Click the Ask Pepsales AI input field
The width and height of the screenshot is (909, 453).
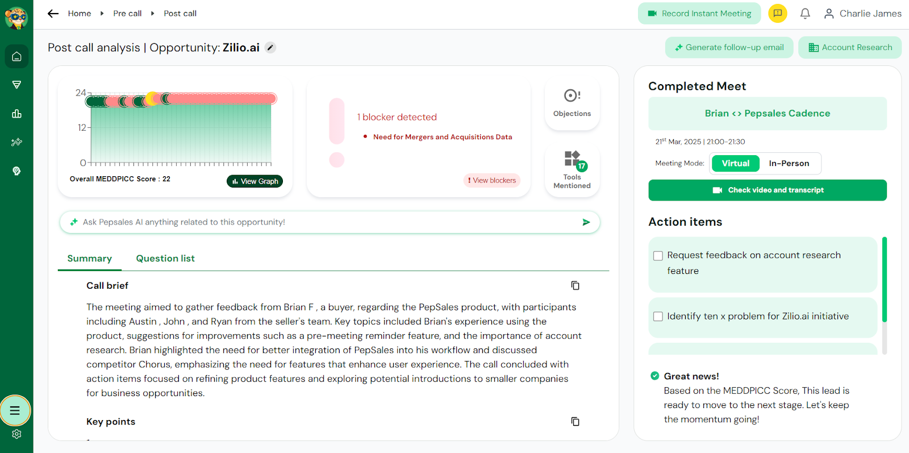[x=330, y=222]
